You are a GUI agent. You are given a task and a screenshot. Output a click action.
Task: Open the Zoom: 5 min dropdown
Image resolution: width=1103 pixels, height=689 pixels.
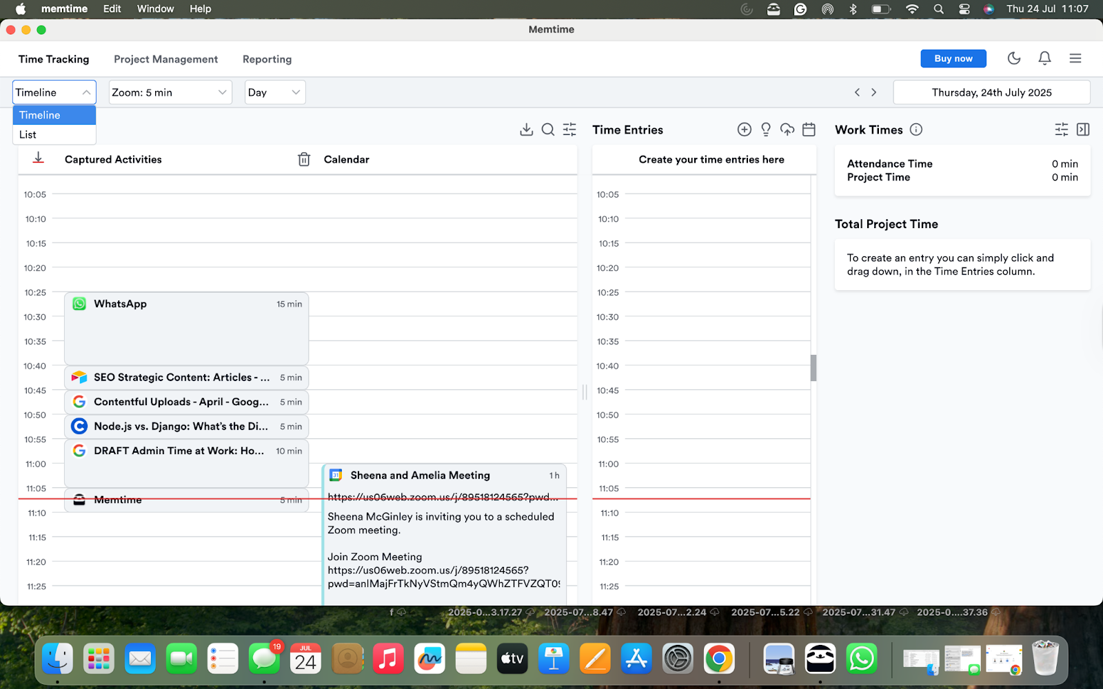click(170, 92)
